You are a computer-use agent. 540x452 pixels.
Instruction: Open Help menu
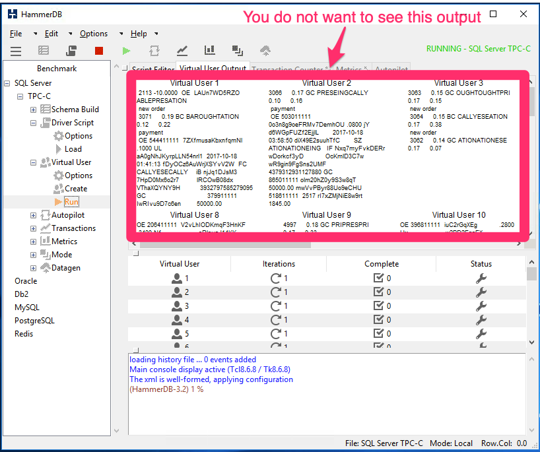[139, 34]
